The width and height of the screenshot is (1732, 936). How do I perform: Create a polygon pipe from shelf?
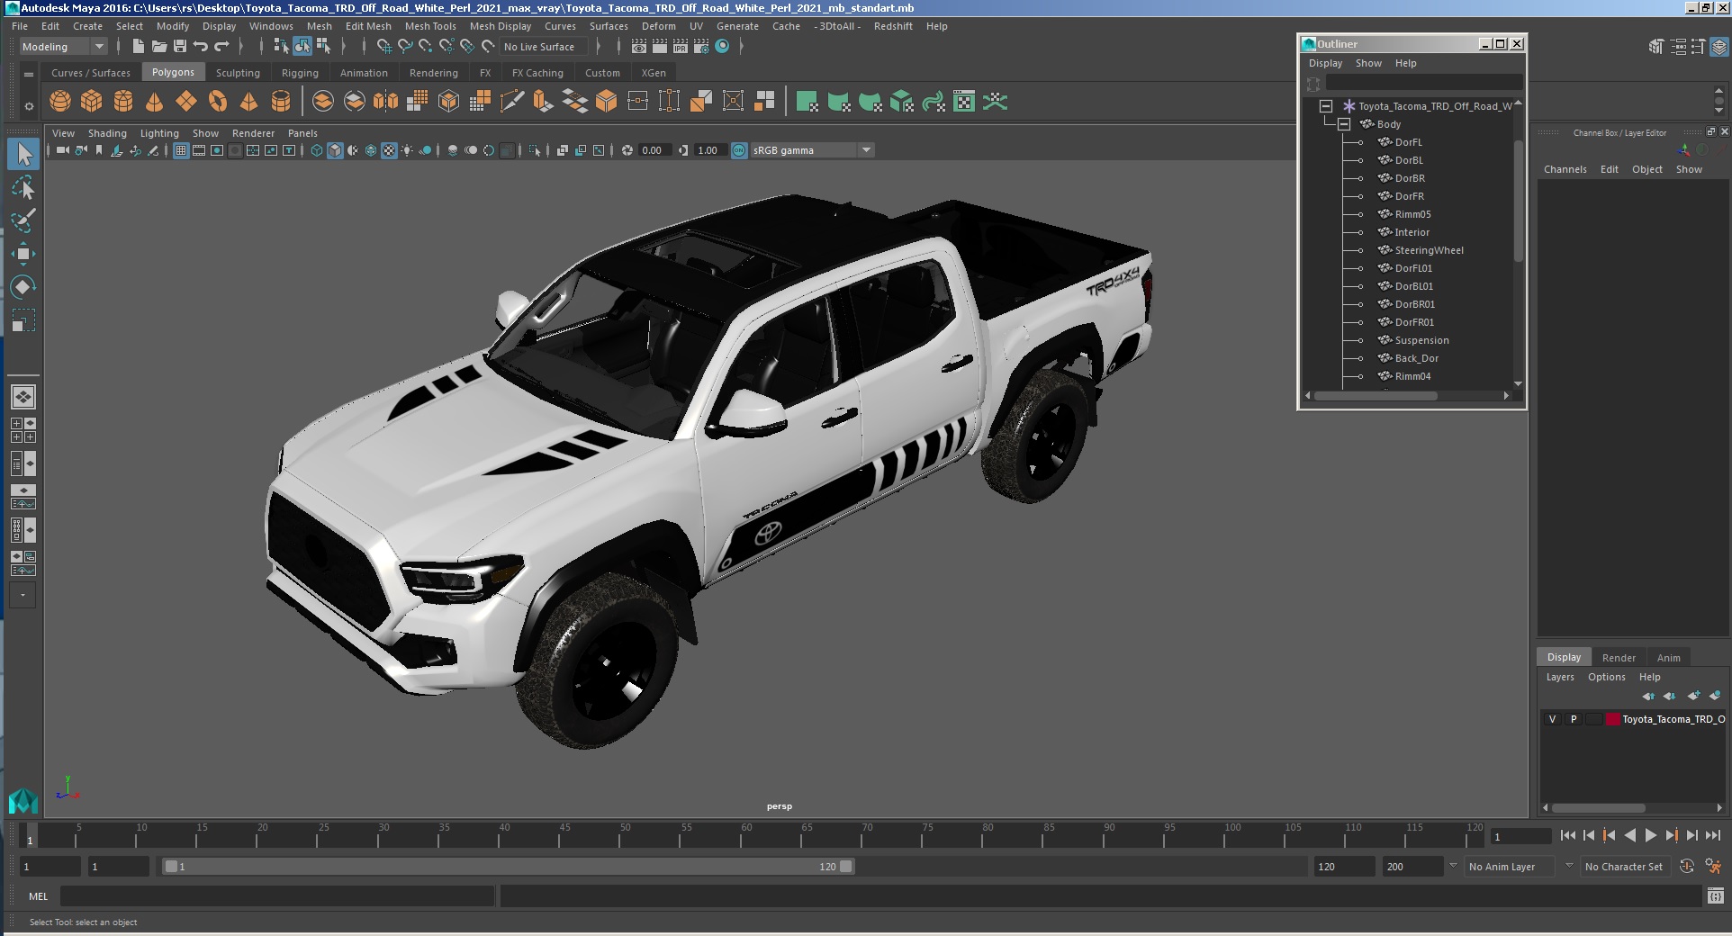click(x=281, y=102)
